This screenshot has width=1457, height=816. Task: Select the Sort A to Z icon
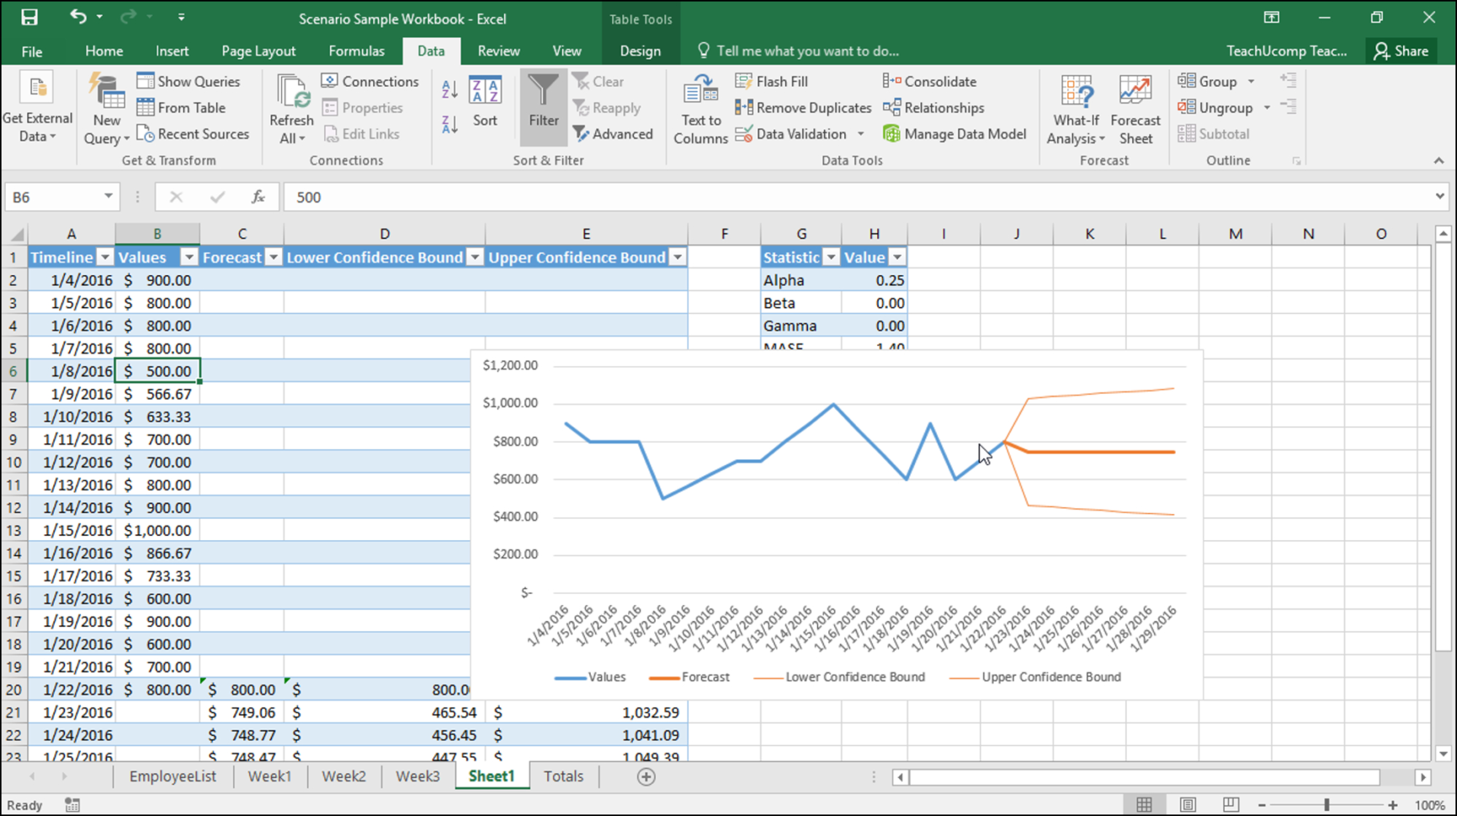448,89
